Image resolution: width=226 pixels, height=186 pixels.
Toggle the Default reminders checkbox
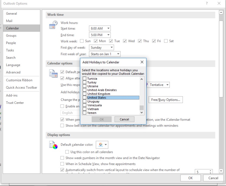[62, 72]
